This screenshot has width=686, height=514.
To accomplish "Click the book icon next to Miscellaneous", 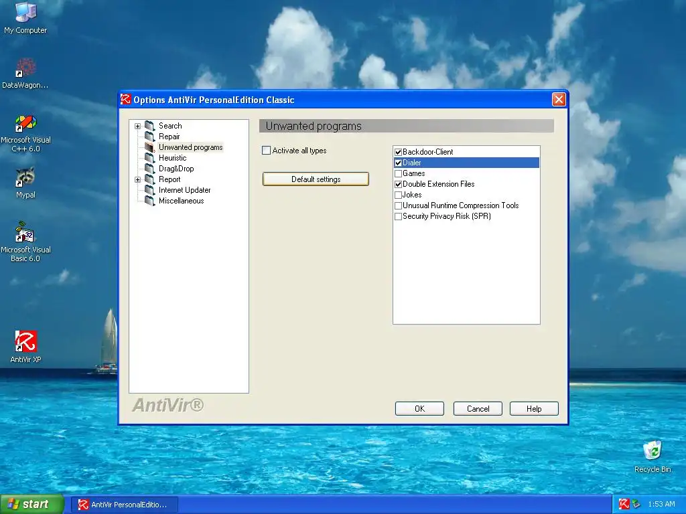I will coord(149,201).
